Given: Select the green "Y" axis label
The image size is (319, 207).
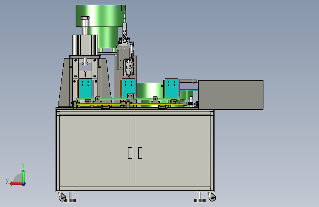Looking at the screenshot, I should pyautogui.click(x=23, y=165).
